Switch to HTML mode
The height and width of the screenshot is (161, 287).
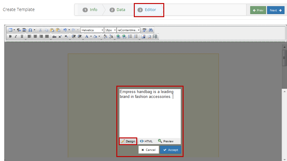146,141
